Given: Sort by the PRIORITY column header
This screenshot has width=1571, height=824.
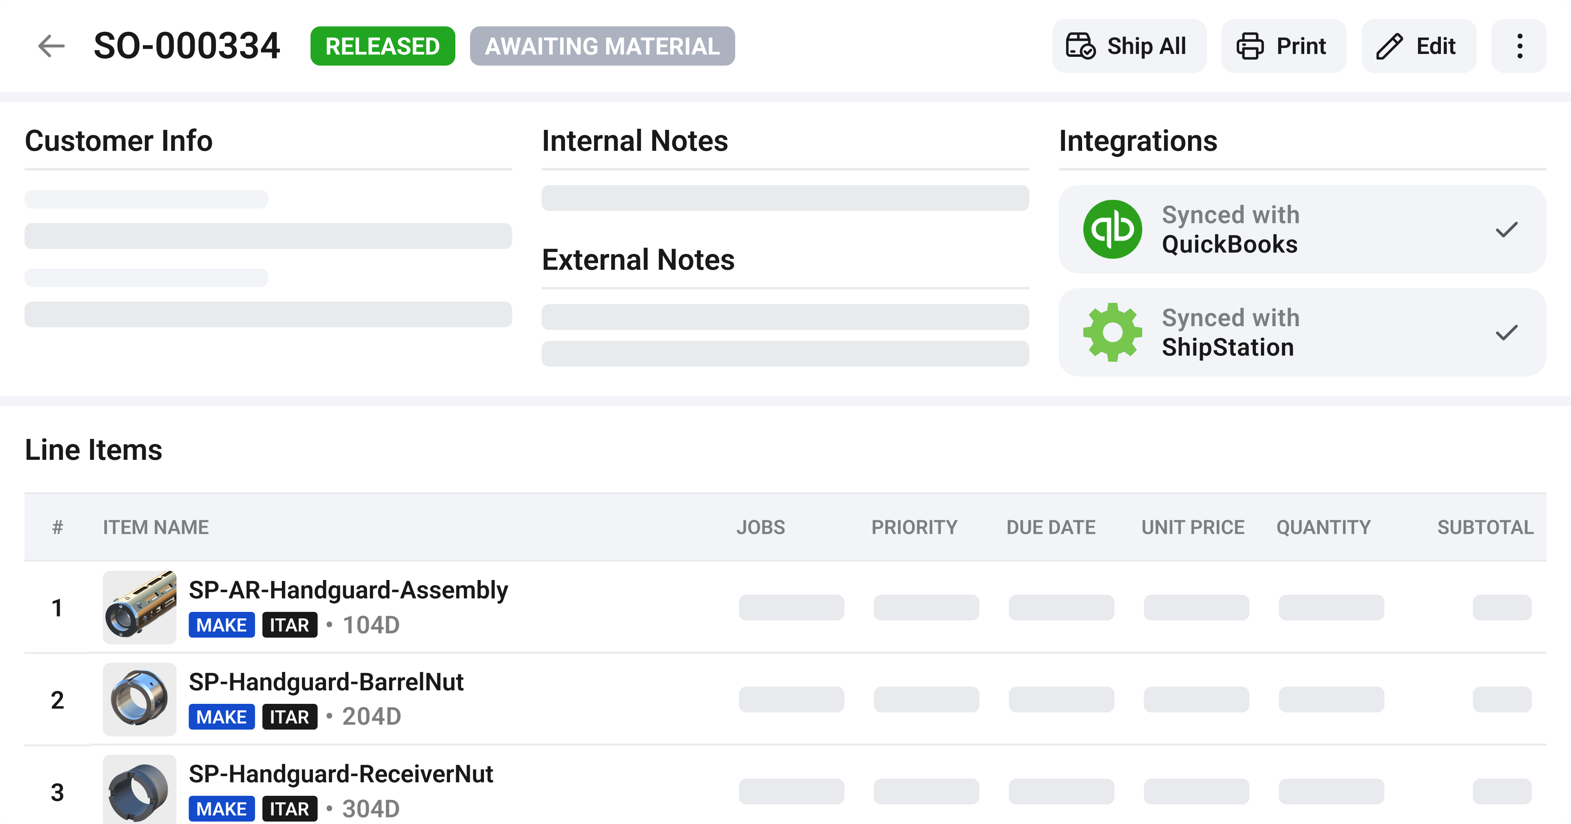Looking at the screenshot, I should 914,527.
